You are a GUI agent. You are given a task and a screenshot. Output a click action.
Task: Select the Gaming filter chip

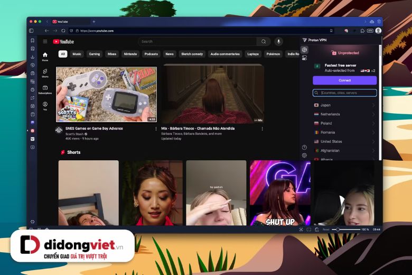95,54
